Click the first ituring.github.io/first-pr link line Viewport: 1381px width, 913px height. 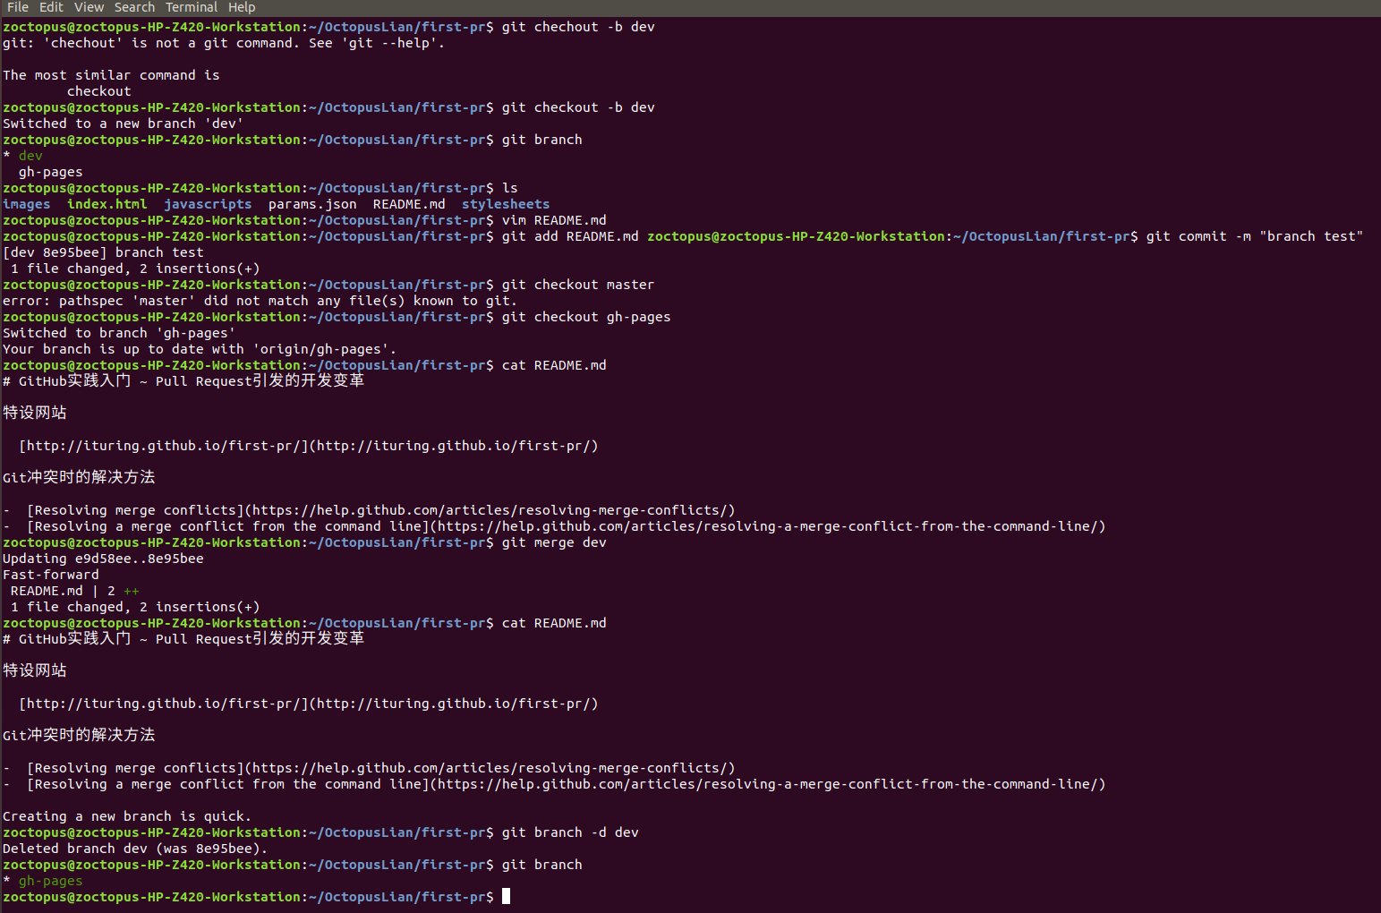coord(309,446)
